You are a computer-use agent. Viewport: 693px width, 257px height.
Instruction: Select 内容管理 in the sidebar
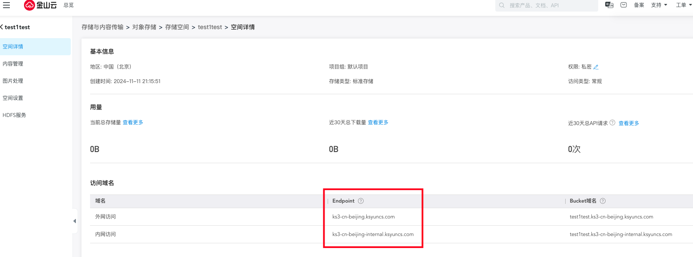(13, 64)
